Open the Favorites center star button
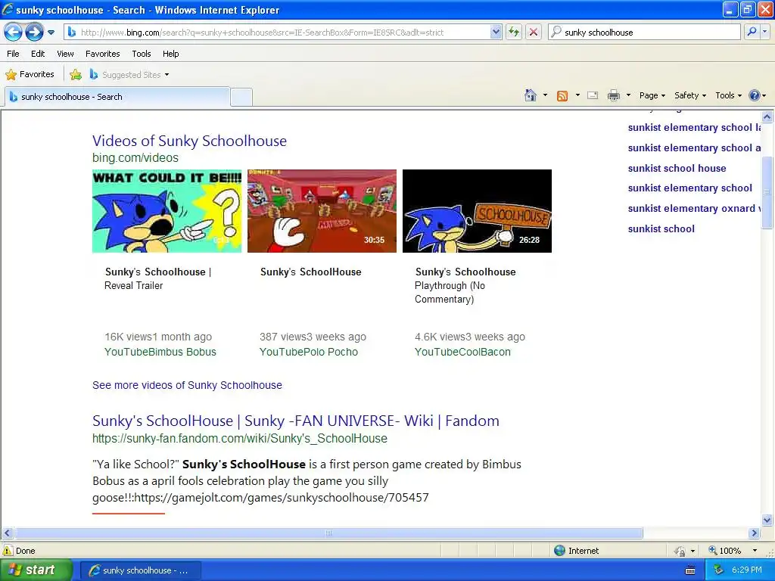The height and width of the screenshot is (581, 775). [30, 75]
